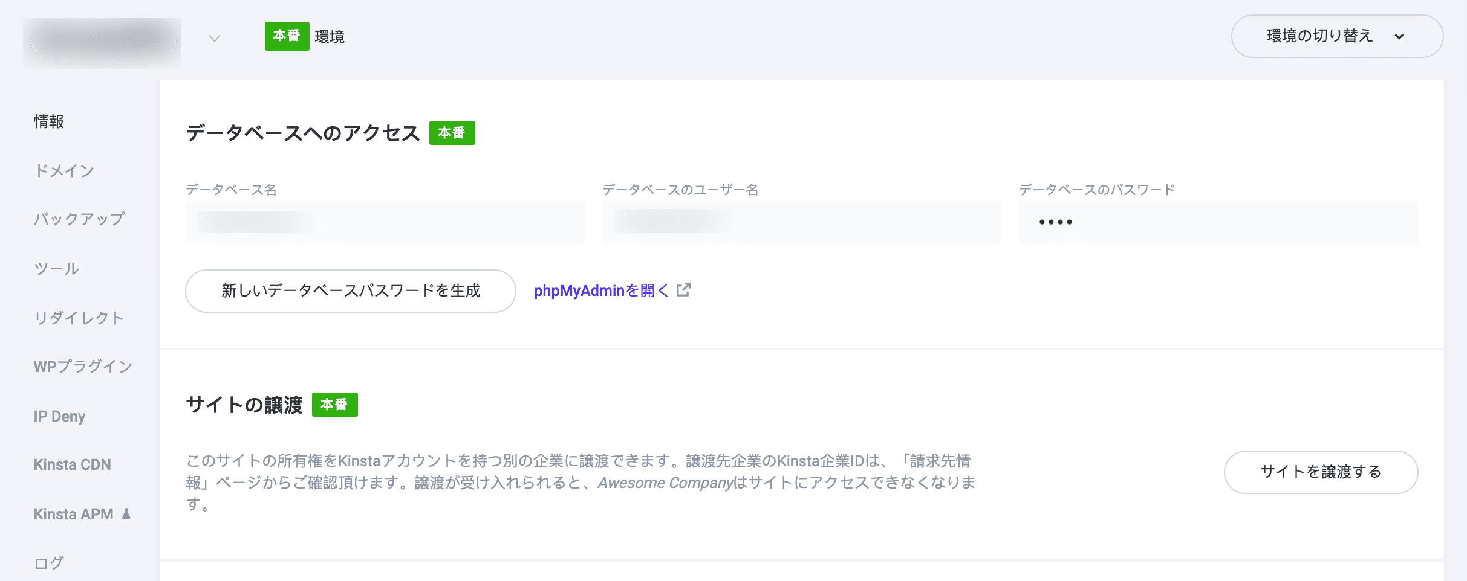1467x581 pixels.
Task: Navigate to IP Deny settings
Action: 60,416
